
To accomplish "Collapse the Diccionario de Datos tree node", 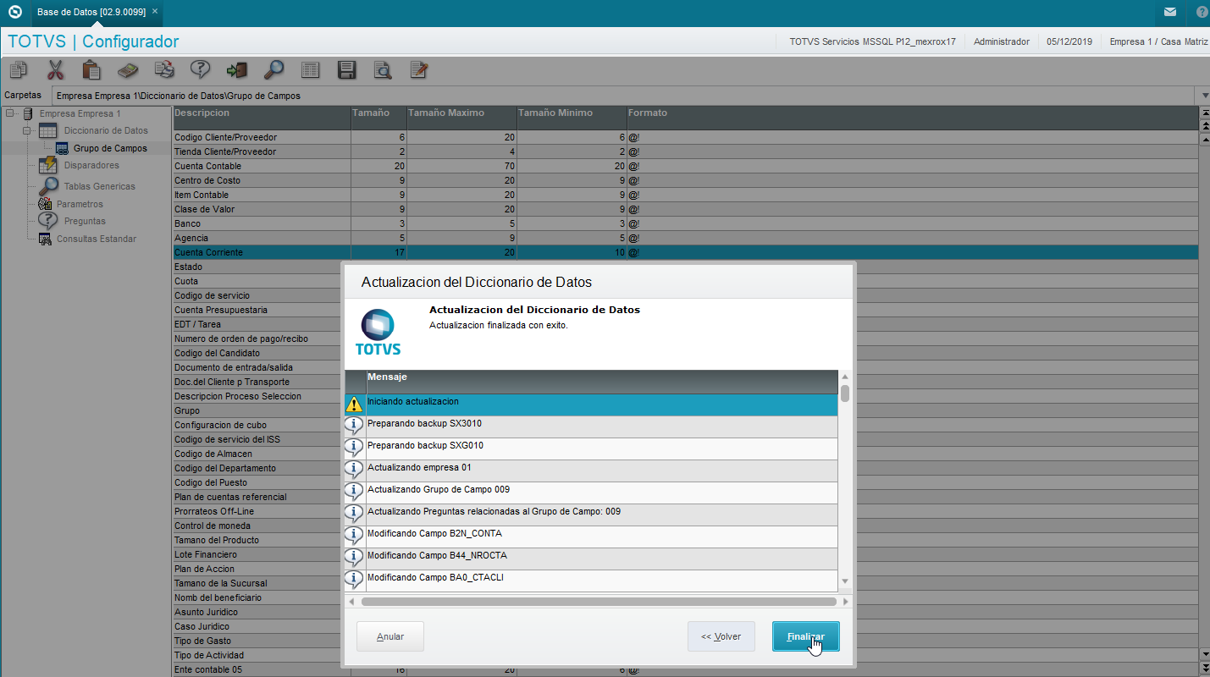I will pyautogui.click(x=28, y=130).
